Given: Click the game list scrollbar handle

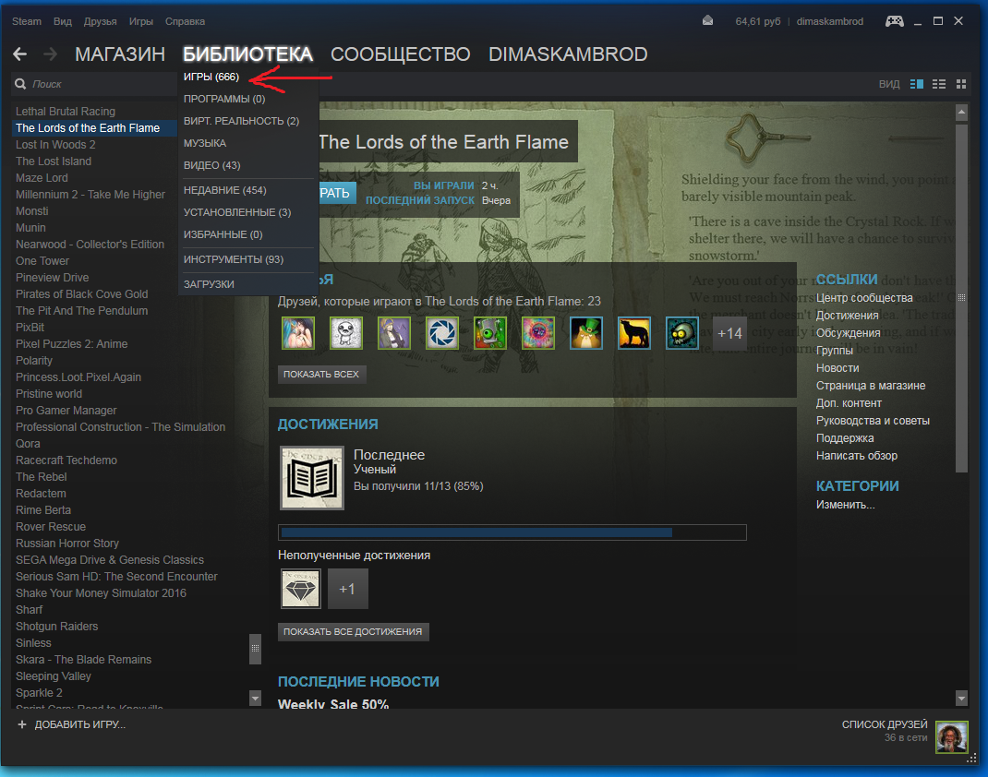Looking at the screenshot, I should 255,649.
